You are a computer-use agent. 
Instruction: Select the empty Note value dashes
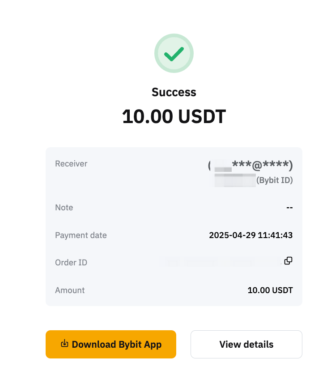pyautogui.click(x=289, y=208)
